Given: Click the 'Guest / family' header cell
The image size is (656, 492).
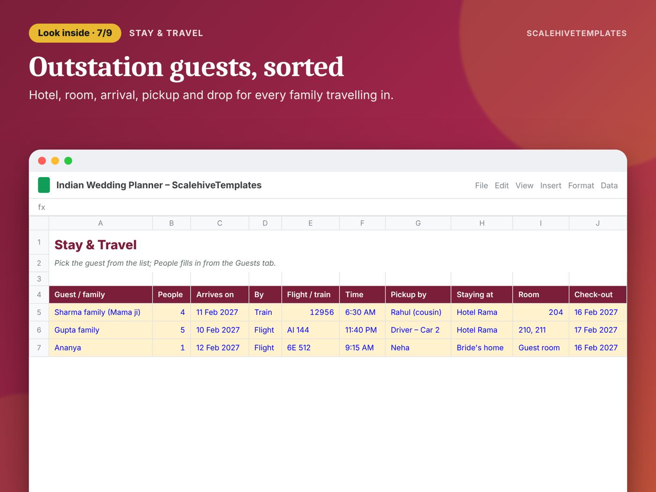Looking at the screenshot, I should 101,295.
